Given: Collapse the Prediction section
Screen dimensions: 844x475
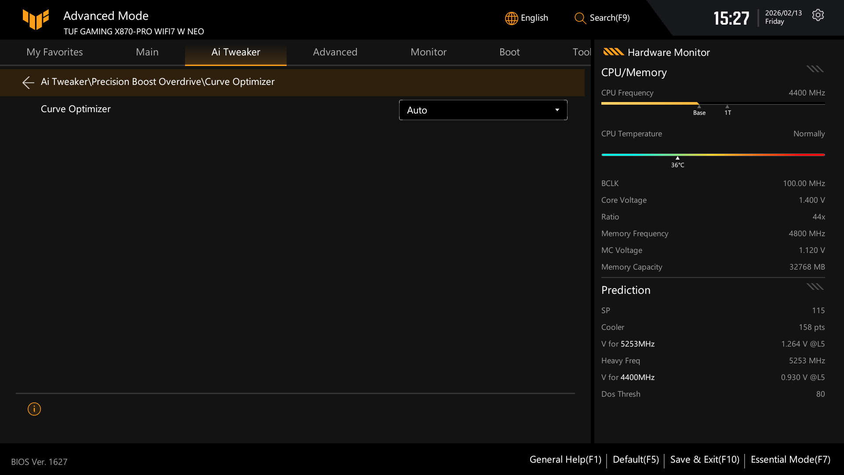Looking at the screenshot, I should [x=815, y=286].
